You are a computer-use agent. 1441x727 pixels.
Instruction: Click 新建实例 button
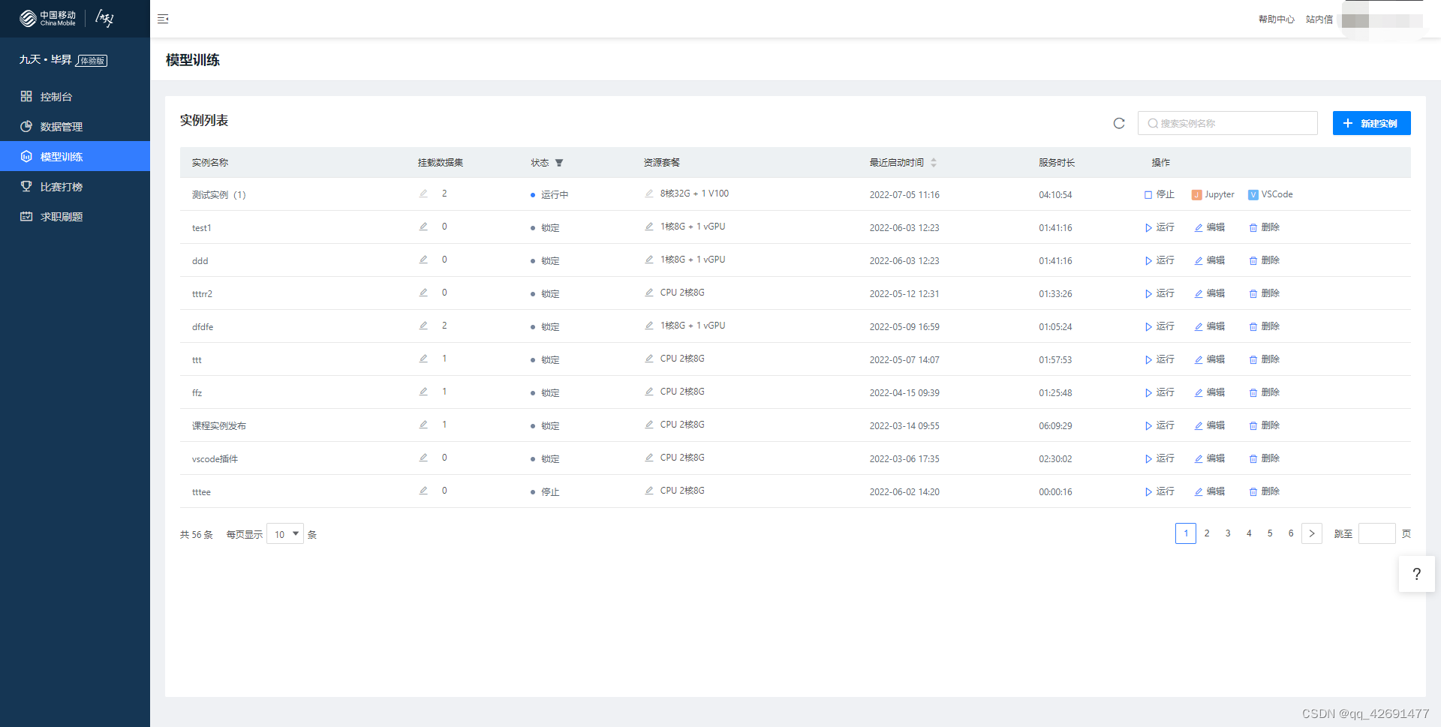point(1371,123)
